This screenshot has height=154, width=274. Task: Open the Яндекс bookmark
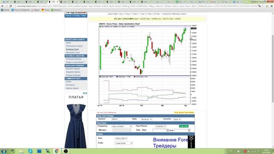[36, 10]
